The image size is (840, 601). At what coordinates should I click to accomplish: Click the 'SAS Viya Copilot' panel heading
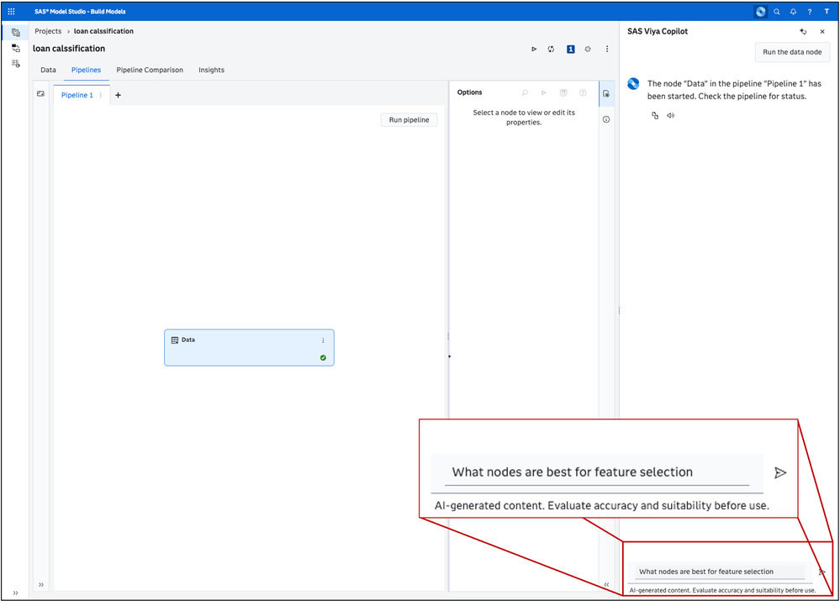point(658,31)
